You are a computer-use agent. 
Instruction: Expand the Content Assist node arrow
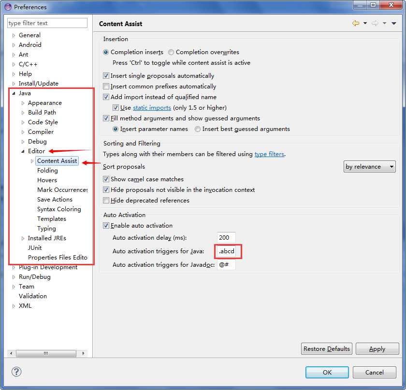click(32, 161)
